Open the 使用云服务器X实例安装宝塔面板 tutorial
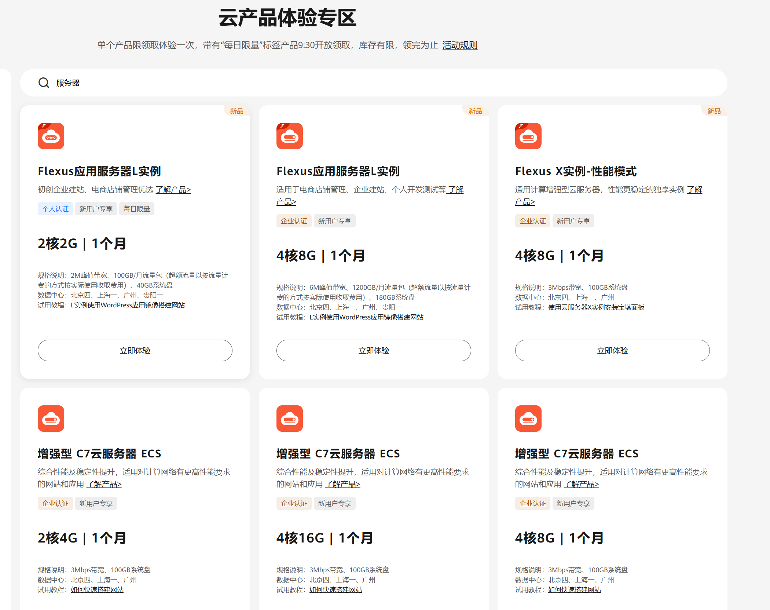This screenshot has width=770, height=610. (x=596, y=307)
